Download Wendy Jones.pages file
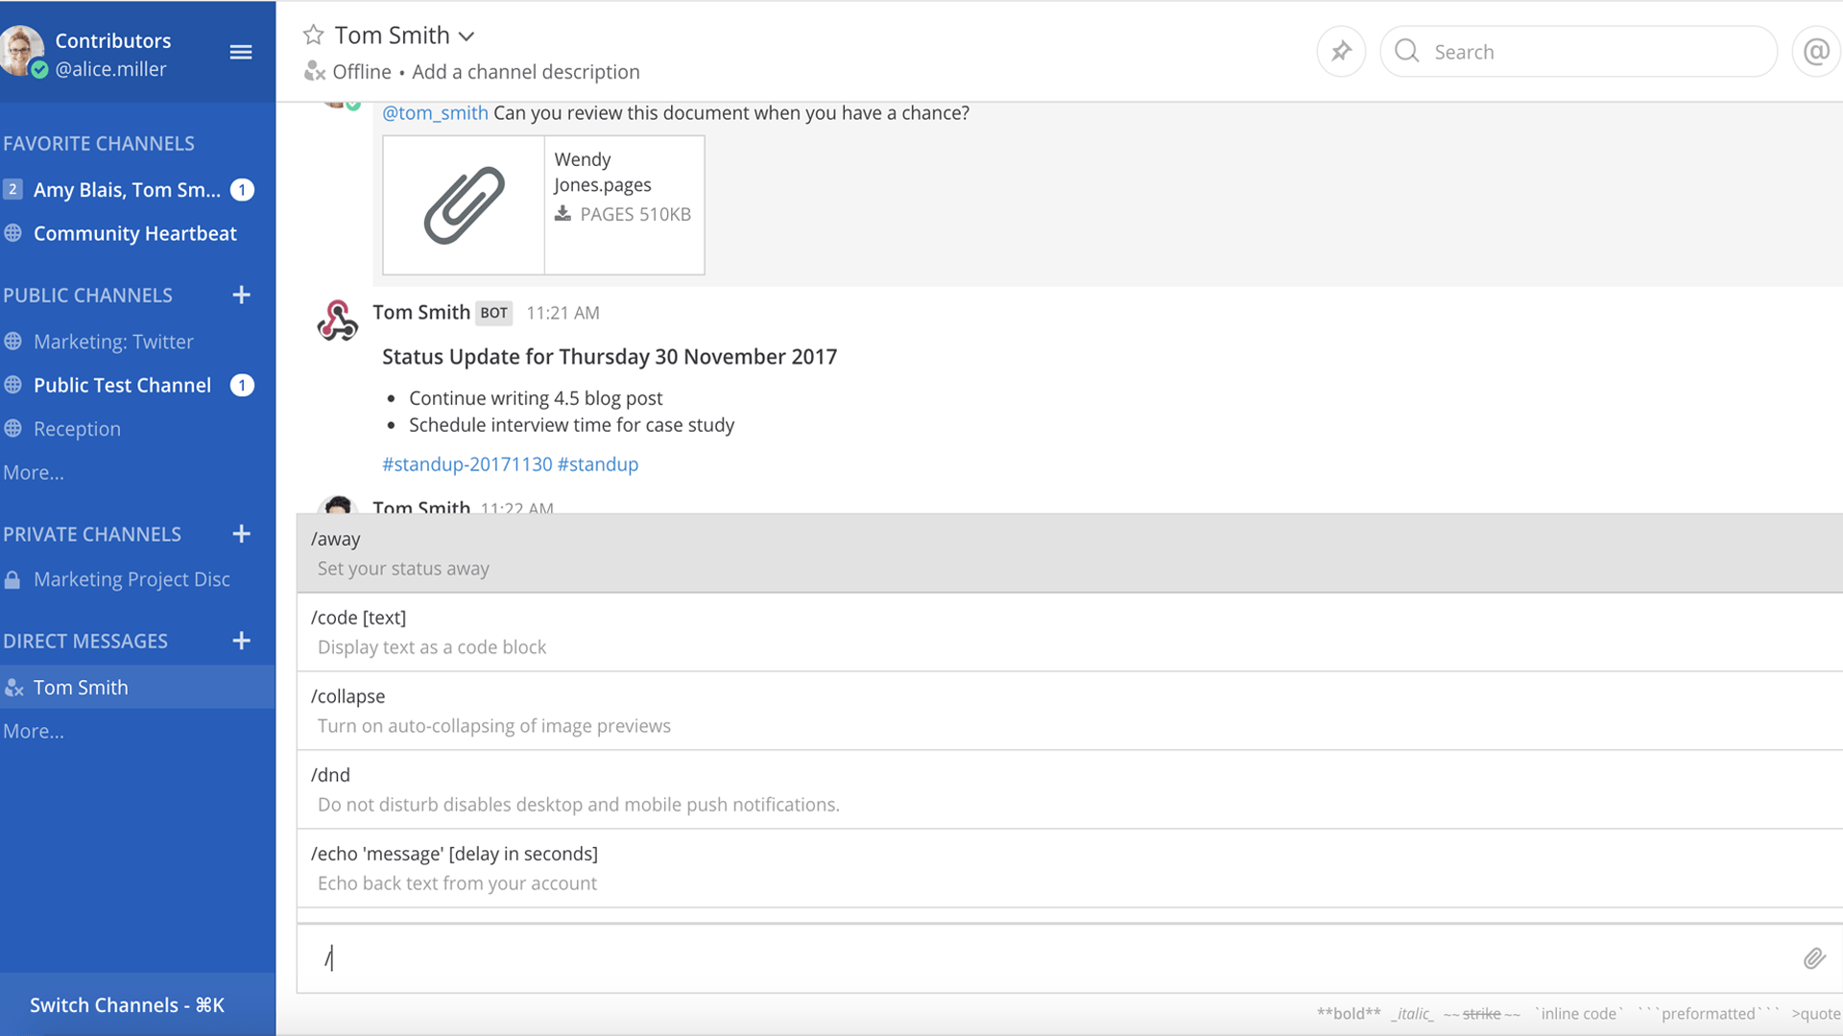The image size is (1843, 1036). [562, 214]
